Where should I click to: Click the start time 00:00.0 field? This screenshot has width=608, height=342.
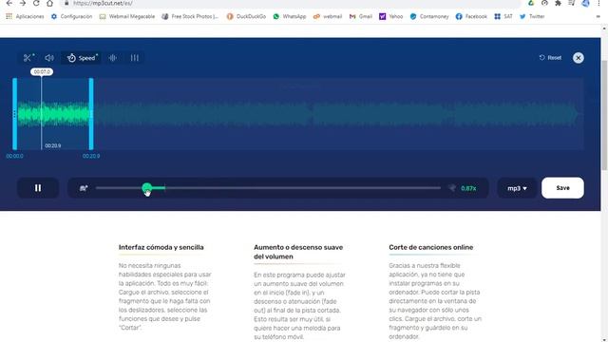[x=15, y=156]
